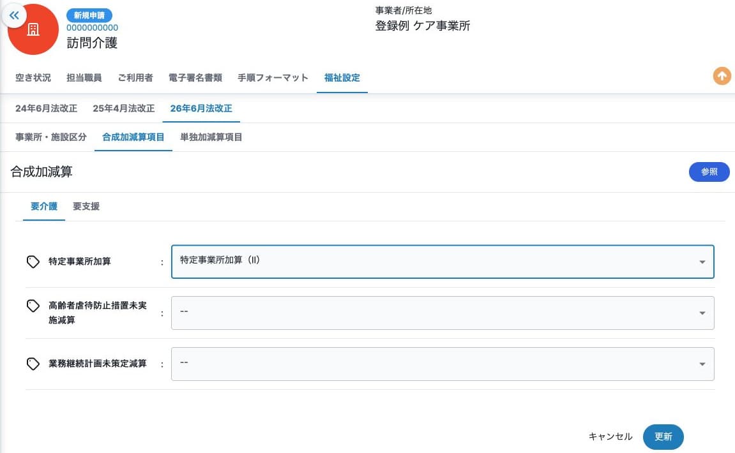
Task: Switch to 24年6月法改正 tab
Action: tap(47, 108)
